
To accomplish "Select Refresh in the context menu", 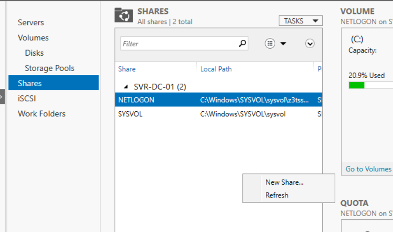I will (x=277, y=195).
